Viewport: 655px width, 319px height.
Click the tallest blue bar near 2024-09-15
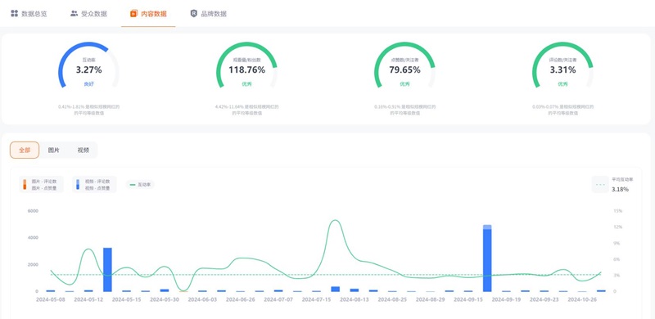[x=487, y=258]
